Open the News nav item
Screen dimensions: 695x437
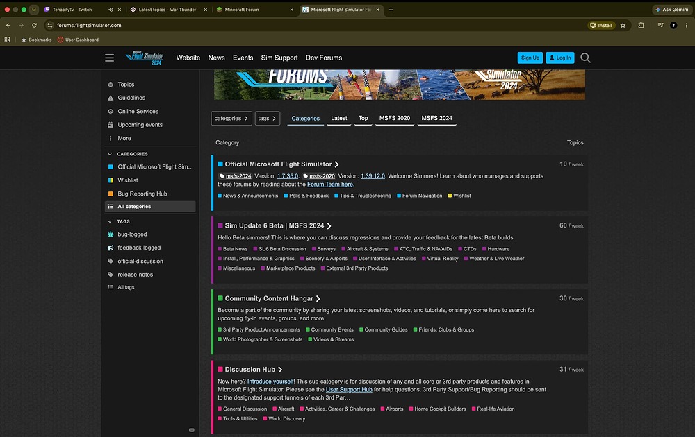pos(216,58)
